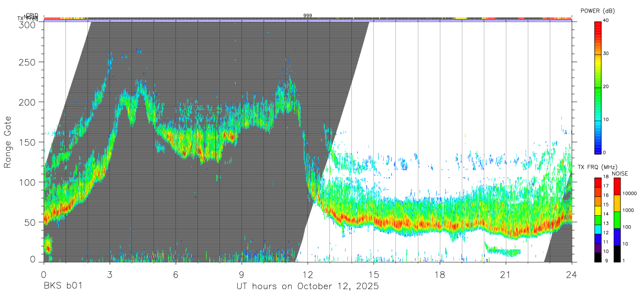Click the UT hour tick label '12'
Screen dimensions: 643x297
click(x=307, y=274)
